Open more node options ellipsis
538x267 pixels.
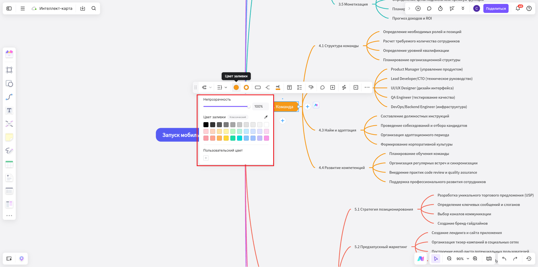(x=367, y=87)
